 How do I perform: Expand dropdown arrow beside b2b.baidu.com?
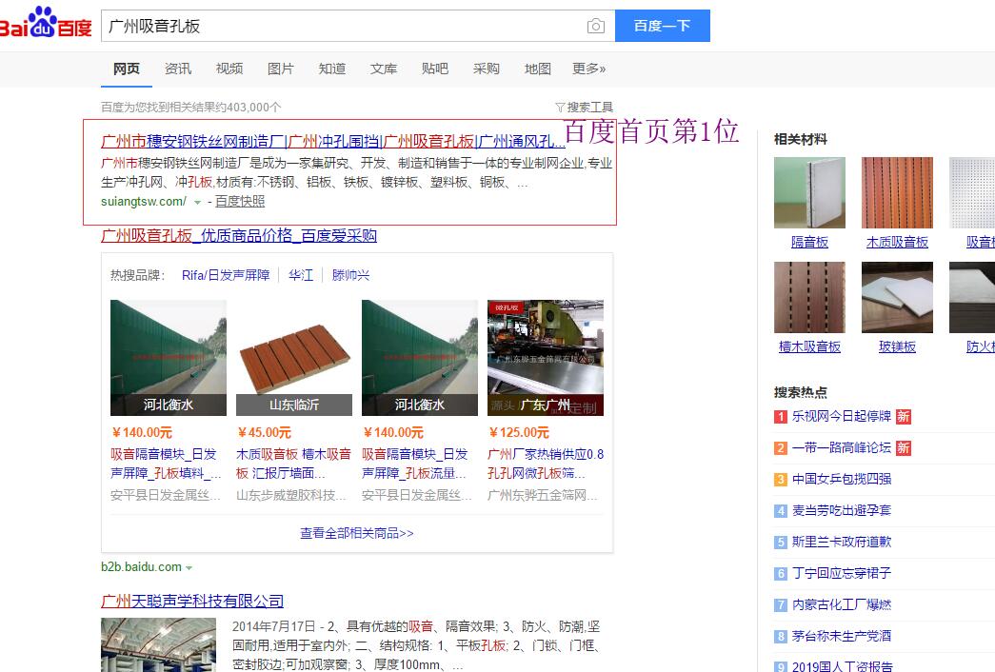[189, 568]
